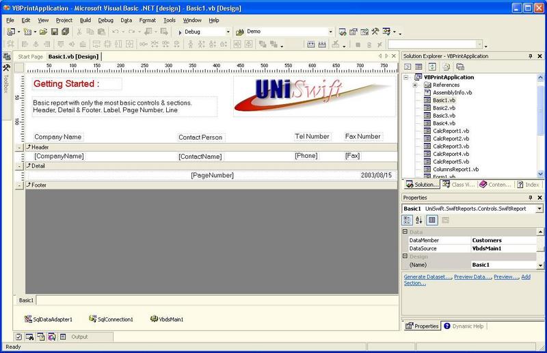Click the Preview... link in Properties
This screenshot has height=353, width=547.
point(506,277)
